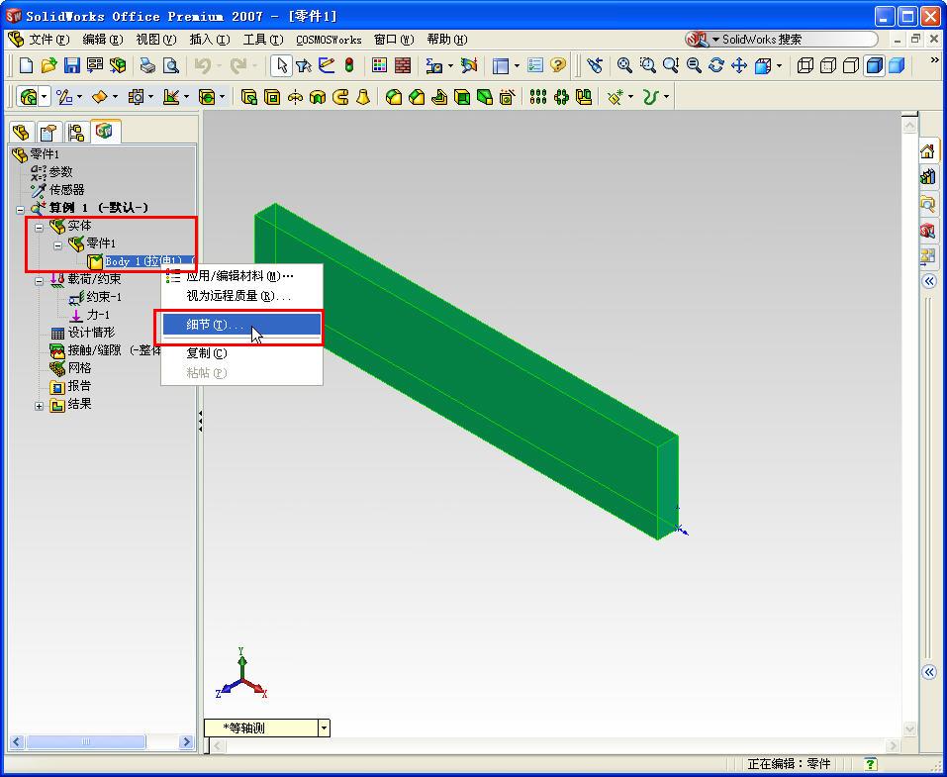Click the Select arrow tool
This screenshot has height=777, width=947.
pyautogui.click(x=281, y=65)
